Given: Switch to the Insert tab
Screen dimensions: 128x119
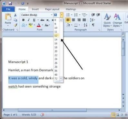Looking at the screenshot, I should point(35,9).
